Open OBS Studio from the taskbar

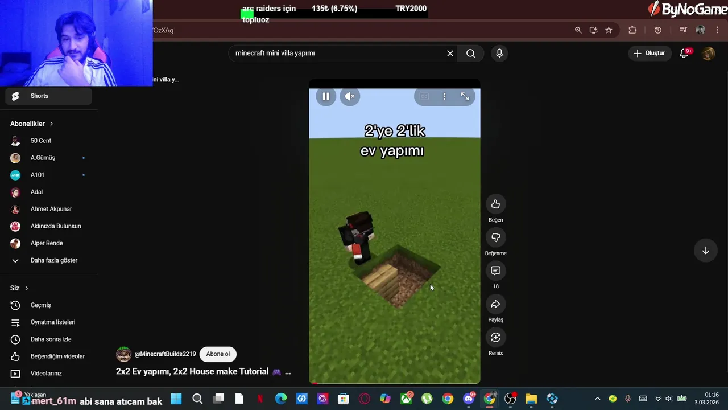510,399
